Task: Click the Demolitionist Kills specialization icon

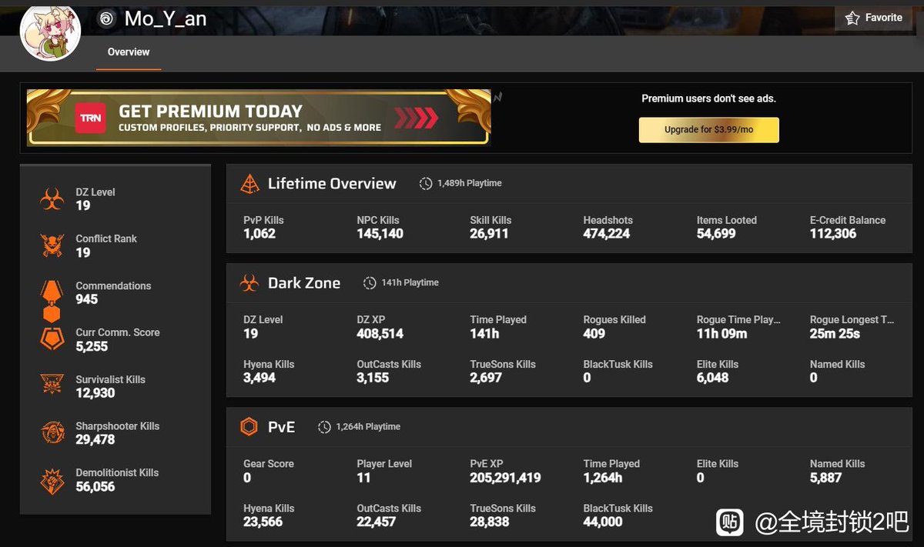Action: click(x=52, y=480)
